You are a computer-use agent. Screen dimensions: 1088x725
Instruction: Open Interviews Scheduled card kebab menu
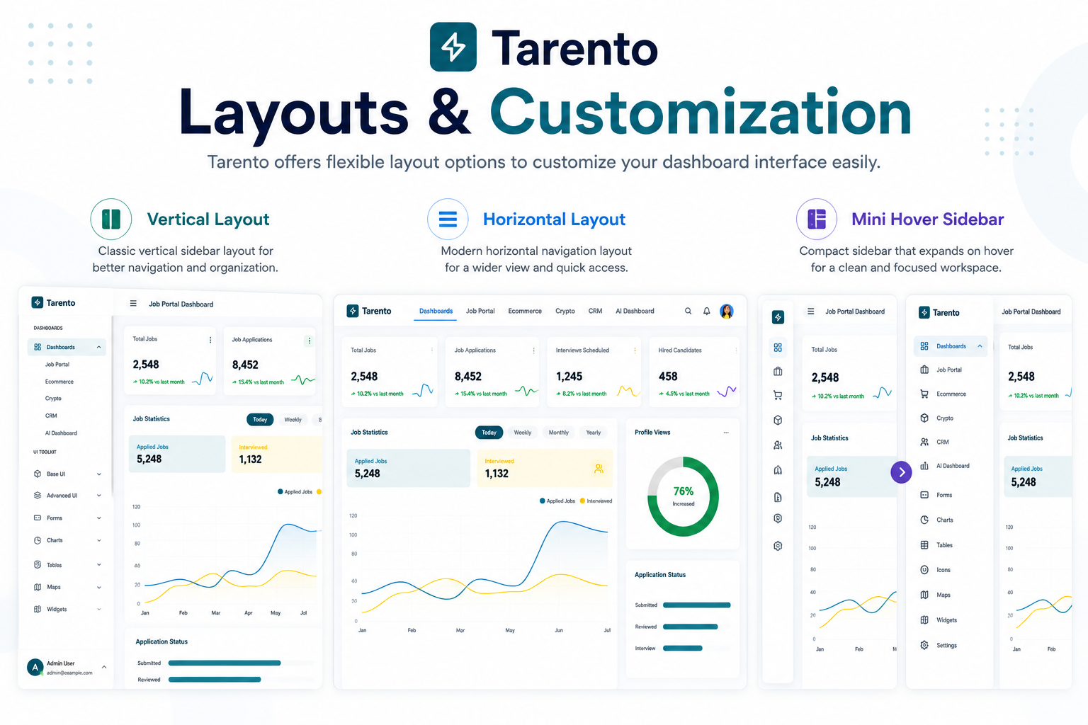click(635, 350)
